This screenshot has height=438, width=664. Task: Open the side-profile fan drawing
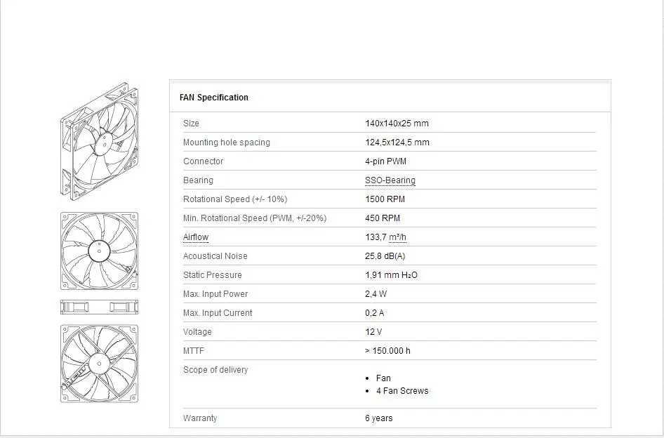99,307
